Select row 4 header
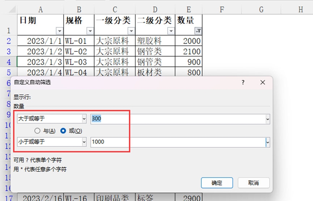Viewport: 313px width, 201px height. click(x=9, y=62)
